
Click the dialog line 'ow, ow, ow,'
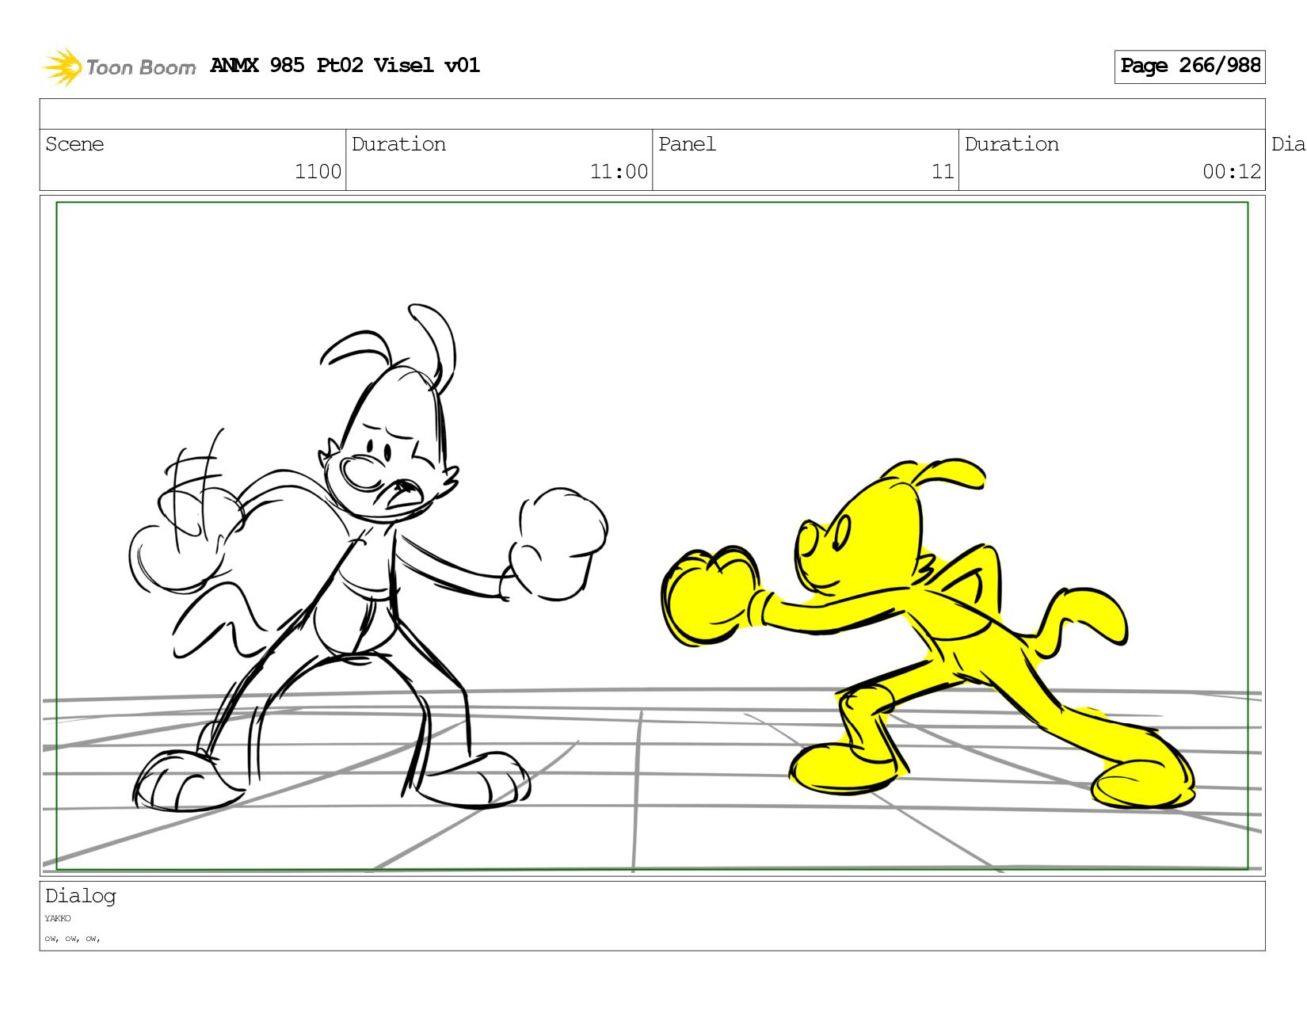coord(72,939)
